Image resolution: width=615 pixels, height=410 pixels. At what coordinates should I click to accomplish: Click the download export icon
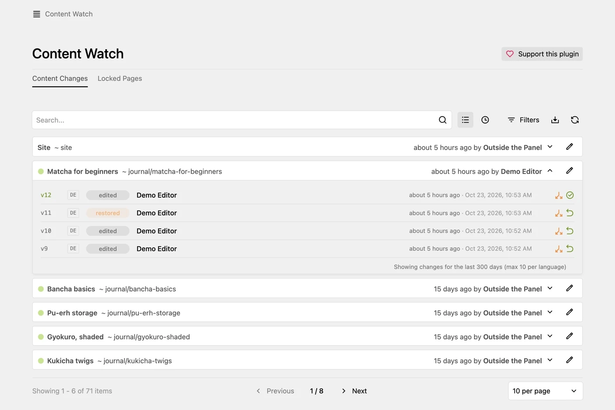pos(555,120)
